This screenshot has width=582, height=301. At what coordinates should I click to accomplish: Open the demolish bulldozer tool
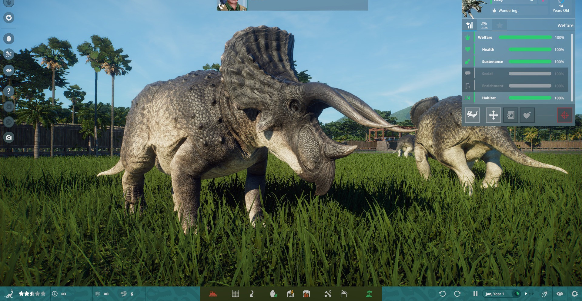coord(213,294)
